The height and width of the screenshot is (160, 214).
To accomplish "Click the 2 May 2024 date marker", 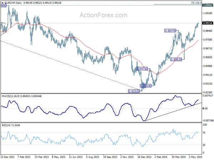I will pos(195,157).
